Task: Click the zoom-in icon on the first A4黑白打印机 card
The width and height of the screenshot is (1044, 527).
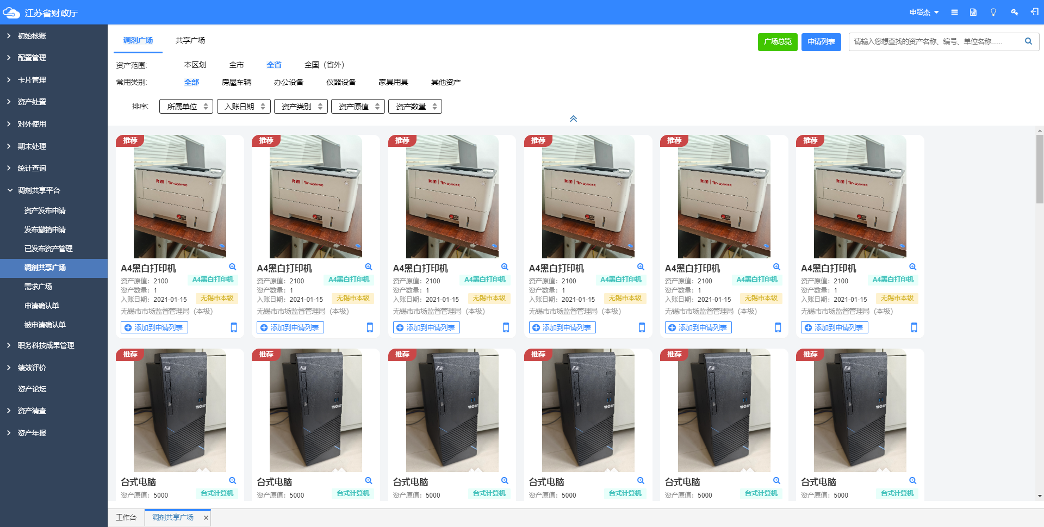Action: click(232, 267)
